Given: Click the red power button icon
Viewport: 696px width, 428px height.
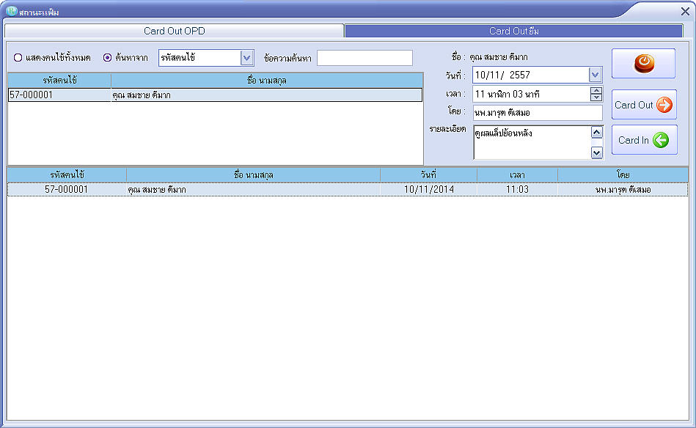Looking at the screenshot, I should pos(644,64).
